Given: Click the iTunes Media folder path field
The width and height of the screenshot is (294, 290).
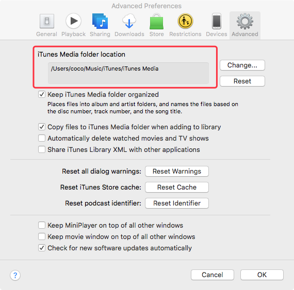Looking at the screenshot, I should point(128,73).
